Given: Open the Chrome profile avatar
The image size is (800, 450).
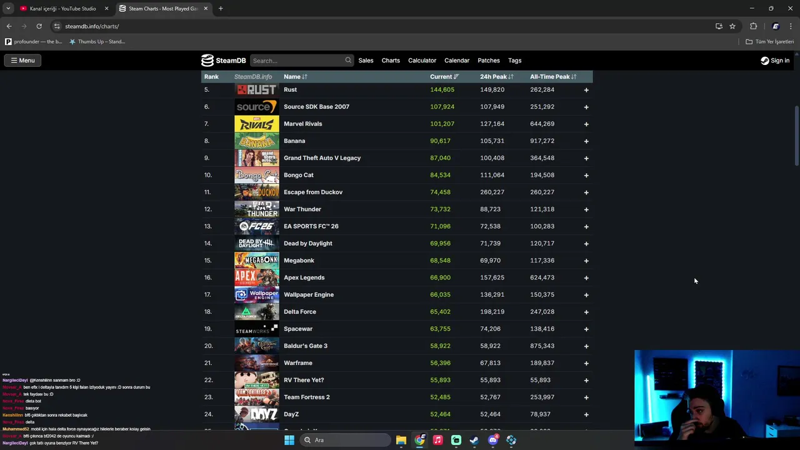Looking at the screenshot, I should [776, 26].
